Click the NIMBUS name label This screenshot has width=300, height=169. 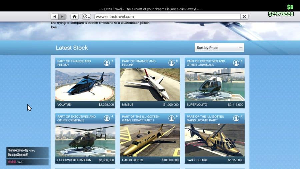tap(128, 105)
